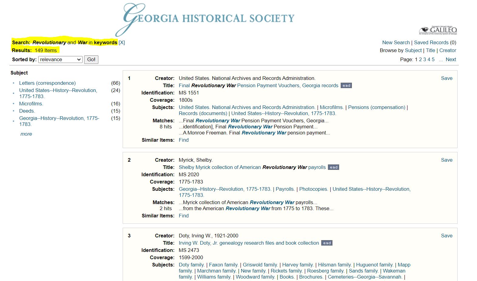477x281 pixels.
Task: Open the Sorted by relevance dropdown
Action: point(60,60)
